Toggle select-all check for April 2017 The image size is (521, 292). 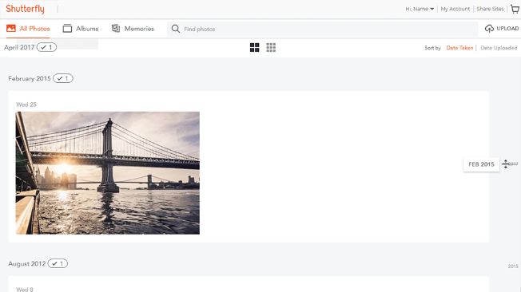46,47
